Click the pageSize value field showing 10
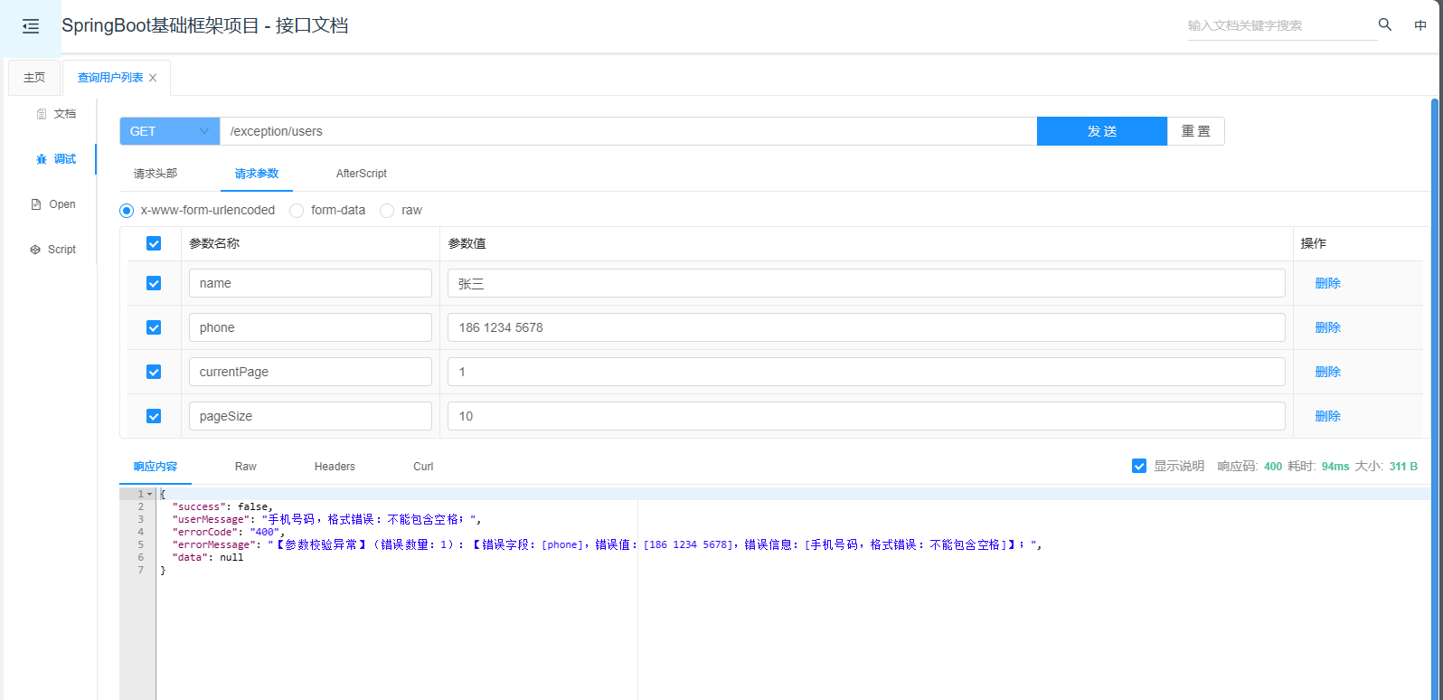 866,416
